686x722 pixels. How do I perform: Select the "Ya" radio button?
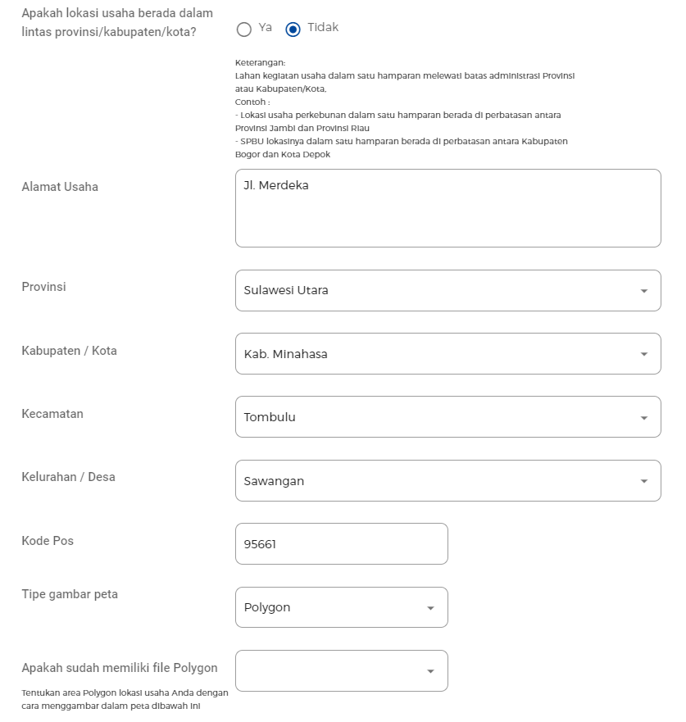[243, 30]
